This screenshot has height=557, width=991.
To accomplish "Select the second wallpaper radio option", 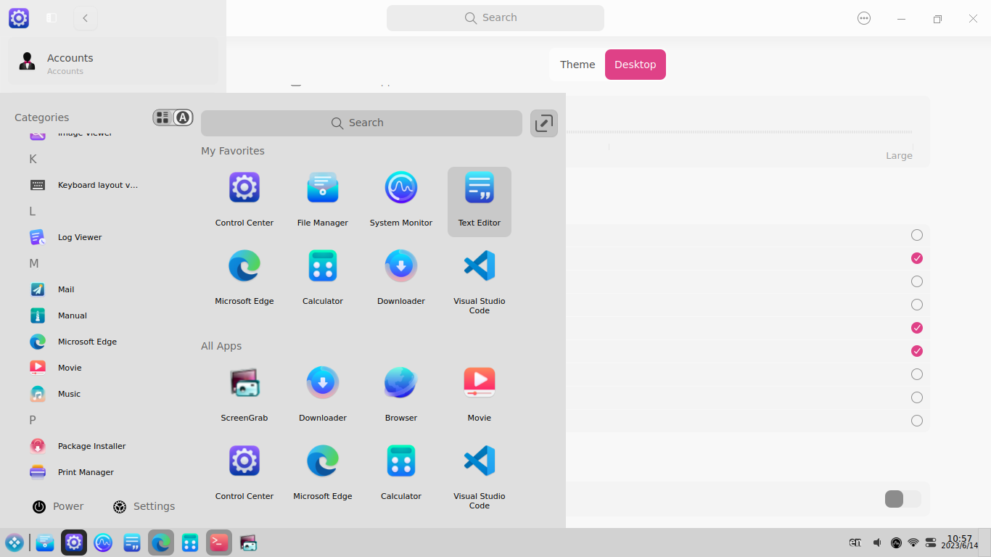I will coord(916,257).
